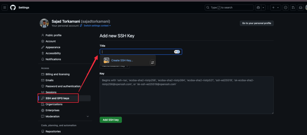Screen dimensions: 307x135
Task: Open the hamburger navigation menu
Action: point(5,7)
